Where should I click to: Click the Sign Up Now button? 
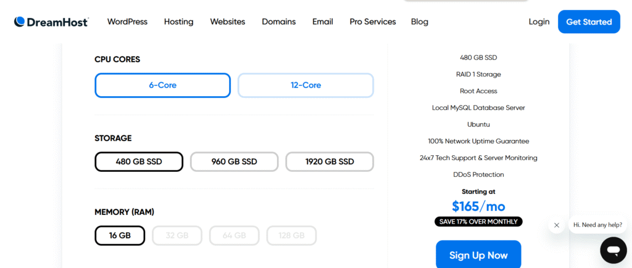pyautogui.click(x=478, y=255)
